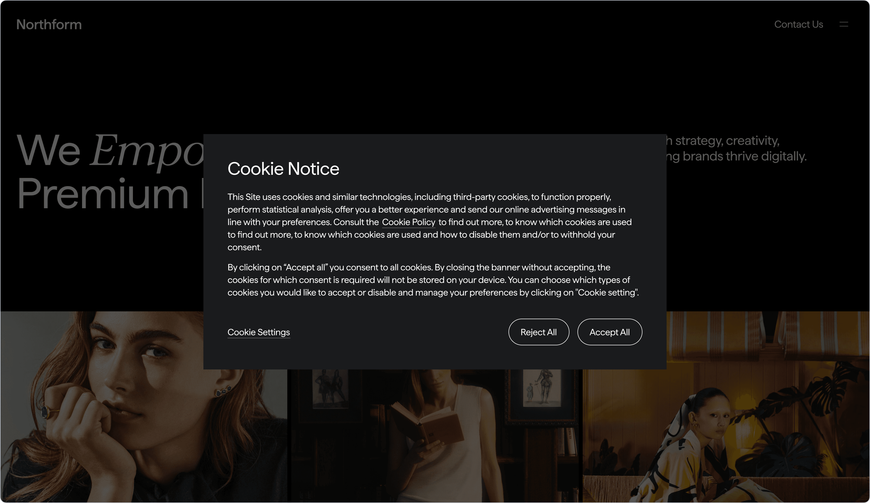Open the Contact Us page
This screenshot has height=503, width=870.
click(798, 24)
